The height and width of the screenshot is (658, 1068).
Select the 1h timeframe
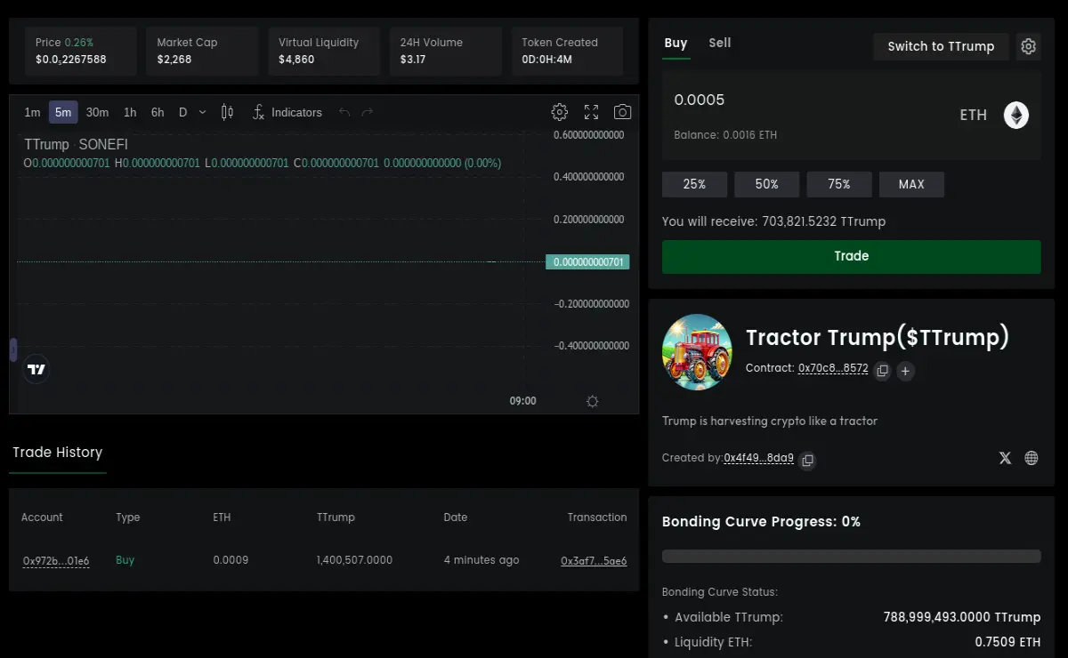pyautogui.click(x=130, y=112)
